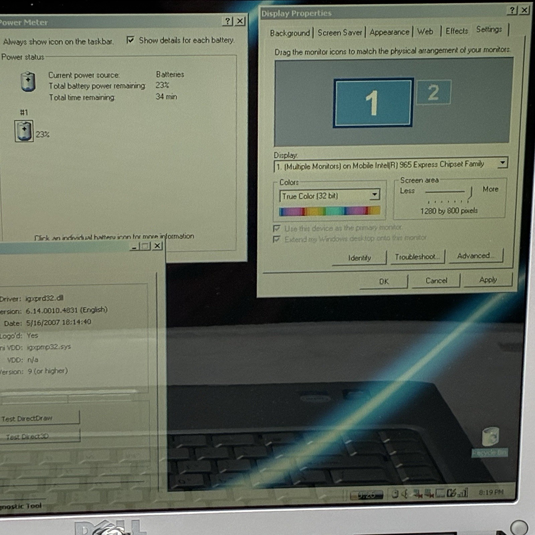Image resolution: width=535 pixels, height=535 pixels.
Task: Open the Recycle Bin desktop icon
Action: tap(490, 441)
